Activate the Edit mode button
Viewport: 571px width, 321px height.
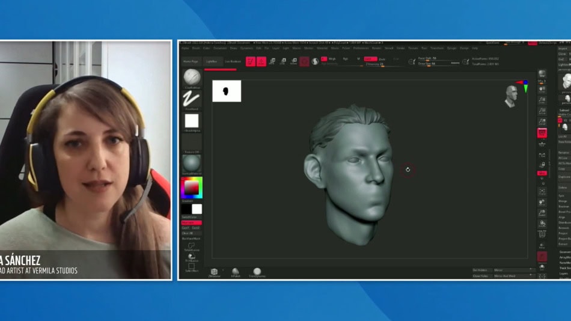pyautogui.click(x=251, y=61)
